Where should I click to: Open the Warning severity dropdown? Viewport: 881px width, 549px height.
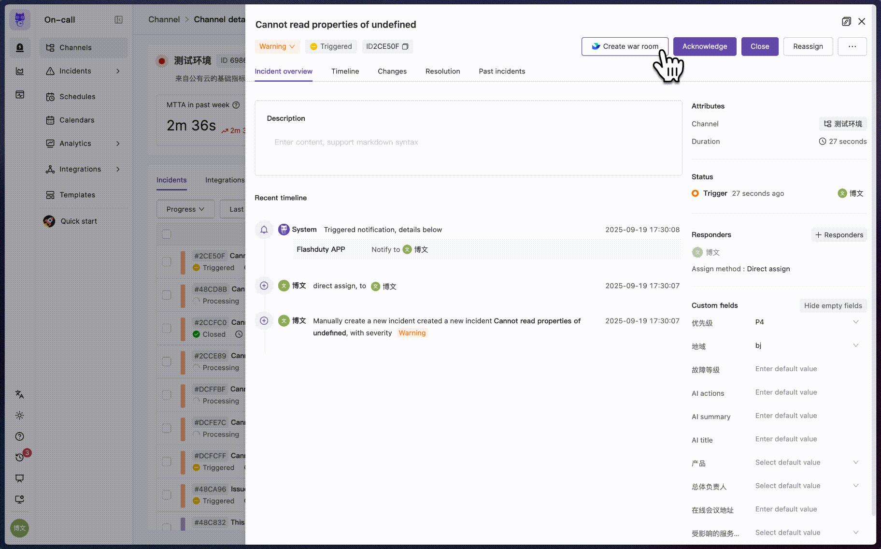277,46
